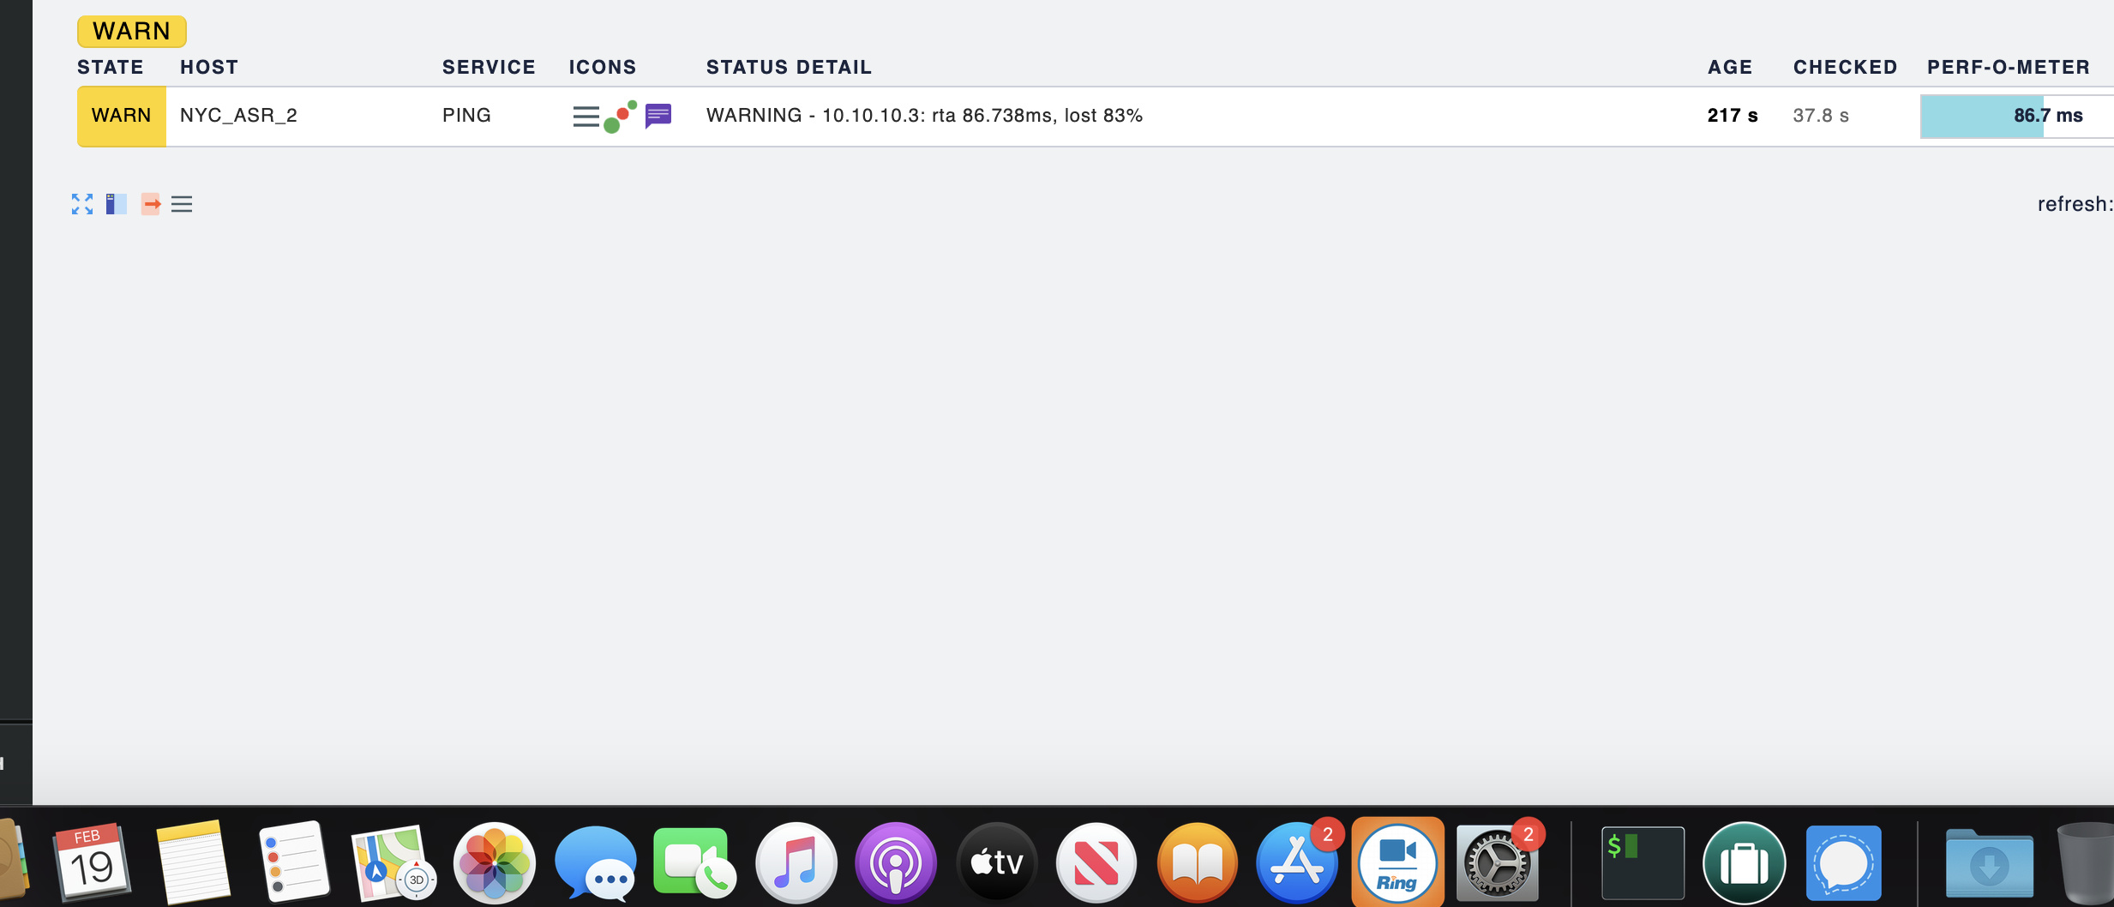Click the red-green dots graph icon
The height and width of the screenshot is (907, 2114).
pos(620,117)
